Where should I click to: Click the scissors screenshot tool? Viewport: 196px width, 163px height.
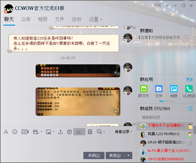(79, 132)
